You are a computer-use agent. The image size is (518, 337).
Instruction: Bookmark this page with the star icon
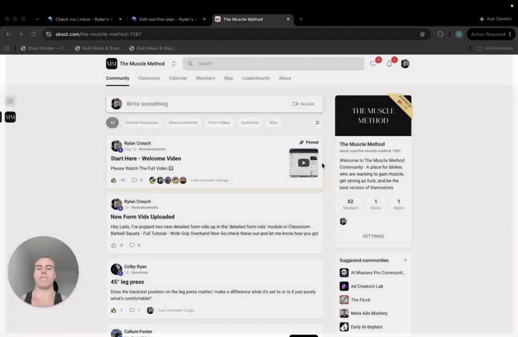[422, 34]
